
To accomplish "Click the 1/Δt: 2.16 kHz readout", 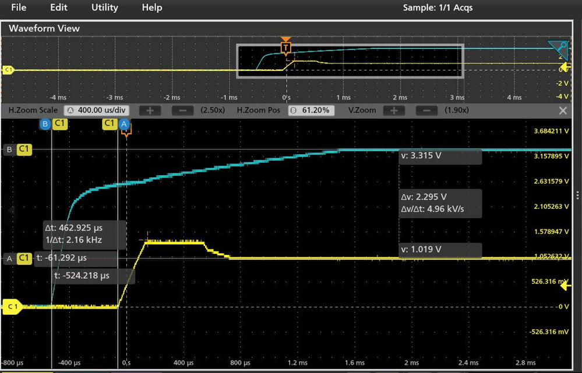I will click(x=73, y=240).
